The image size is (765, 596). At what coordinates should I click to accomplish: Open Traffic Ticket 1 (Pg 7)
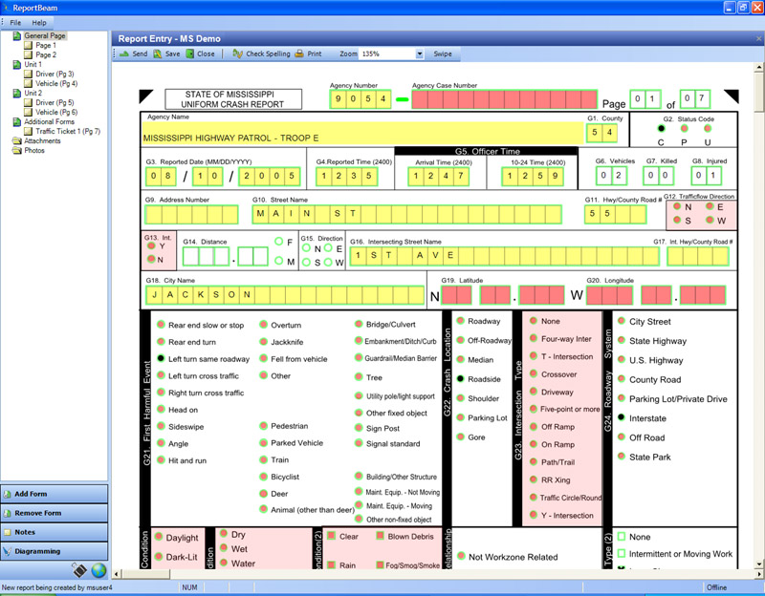click(x=68, y=131)
